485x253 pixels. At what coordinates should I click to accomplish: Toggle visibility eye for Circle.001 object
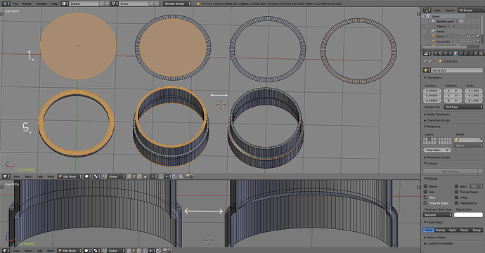pyautogui.click(x=468, y=41)
